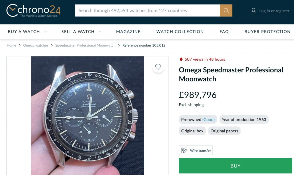This screenshot has height=175, width=294.
Task: Expand the Sell a Watch dropdown arrow
Action: point(100,32)
